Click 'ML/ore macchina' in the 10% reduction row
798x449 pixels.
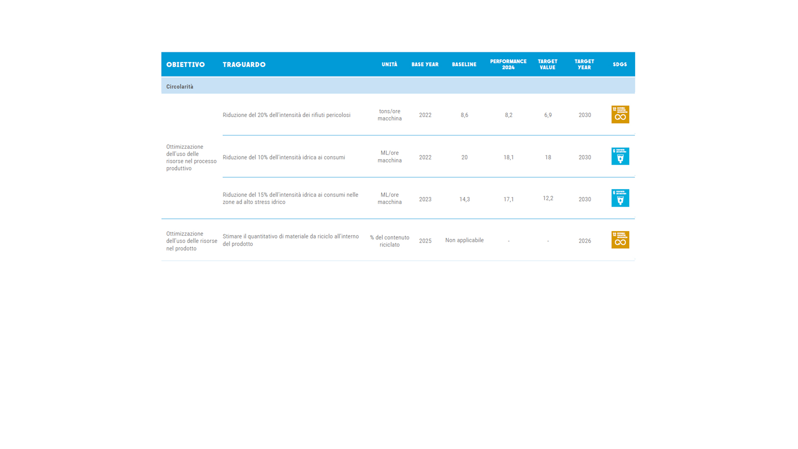tap(389, 157)
